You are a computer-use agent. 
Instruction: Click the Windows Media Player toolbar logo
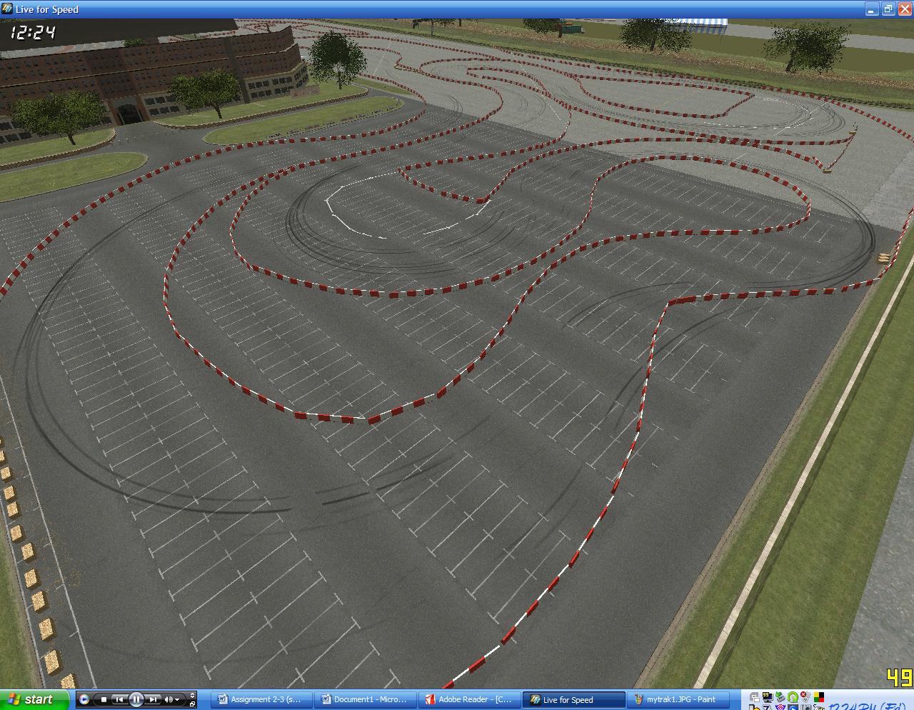coord(84,699)
